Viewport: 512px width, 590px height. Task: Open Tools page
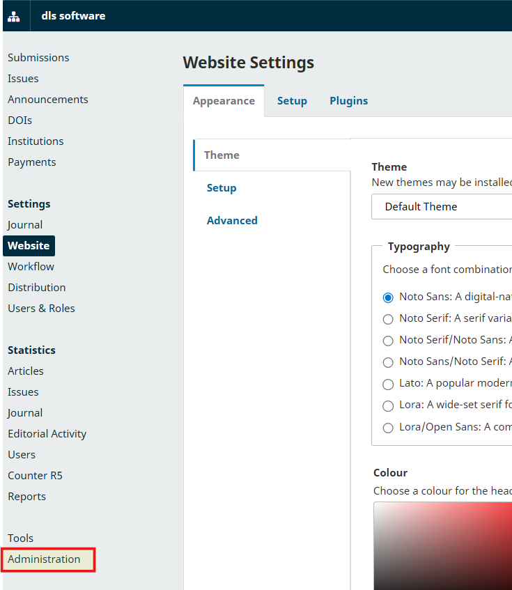pyautogui.click(x=20, y=538)
